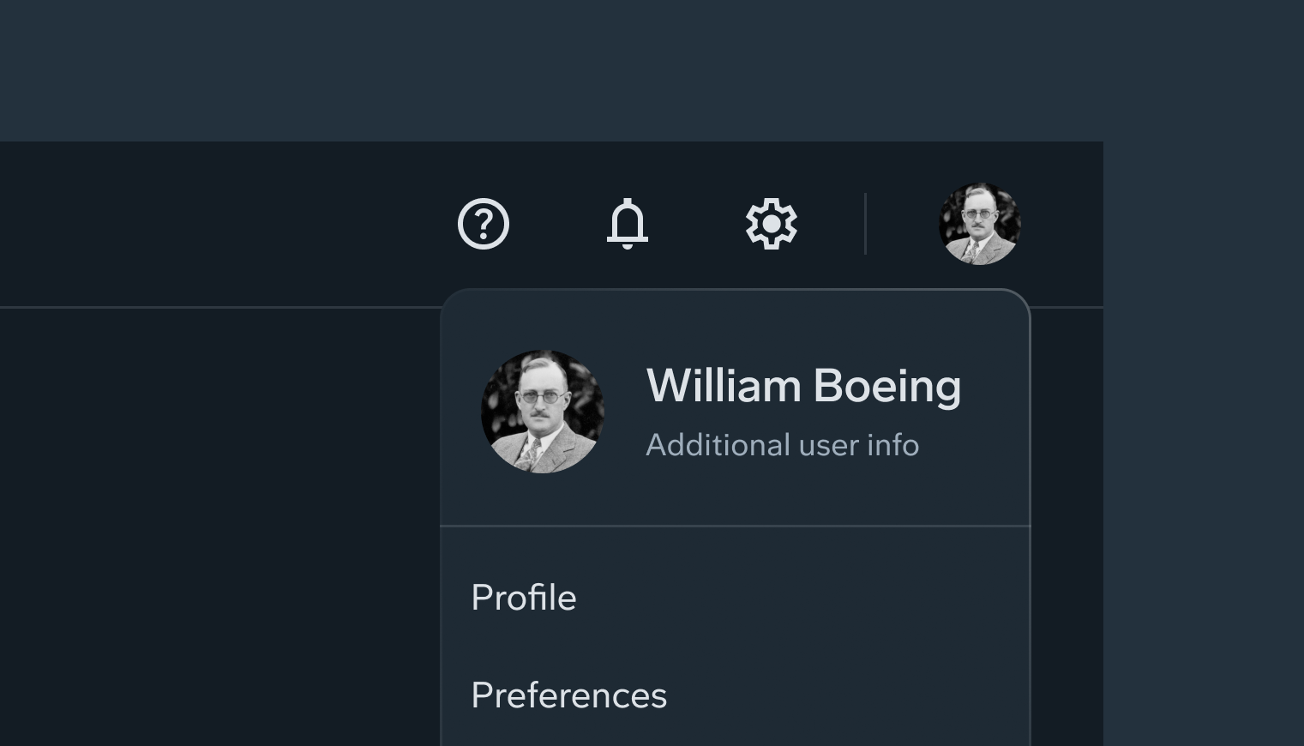Click William Boeing's large profile picture

(541, 409)
